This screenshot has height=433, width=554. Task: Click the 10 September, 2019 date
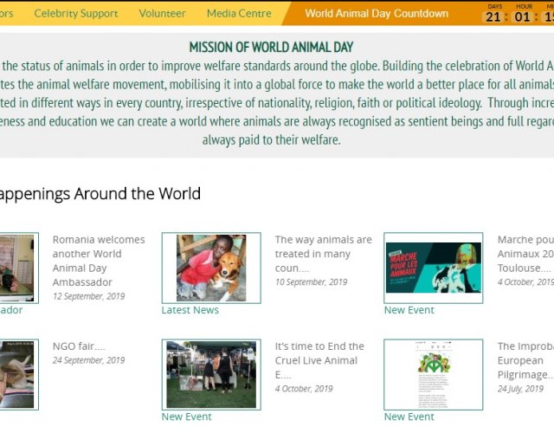[x=311, y=282]
